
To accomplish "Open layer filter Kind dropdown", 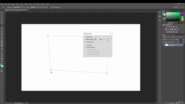I will click(x=167, y=37).
